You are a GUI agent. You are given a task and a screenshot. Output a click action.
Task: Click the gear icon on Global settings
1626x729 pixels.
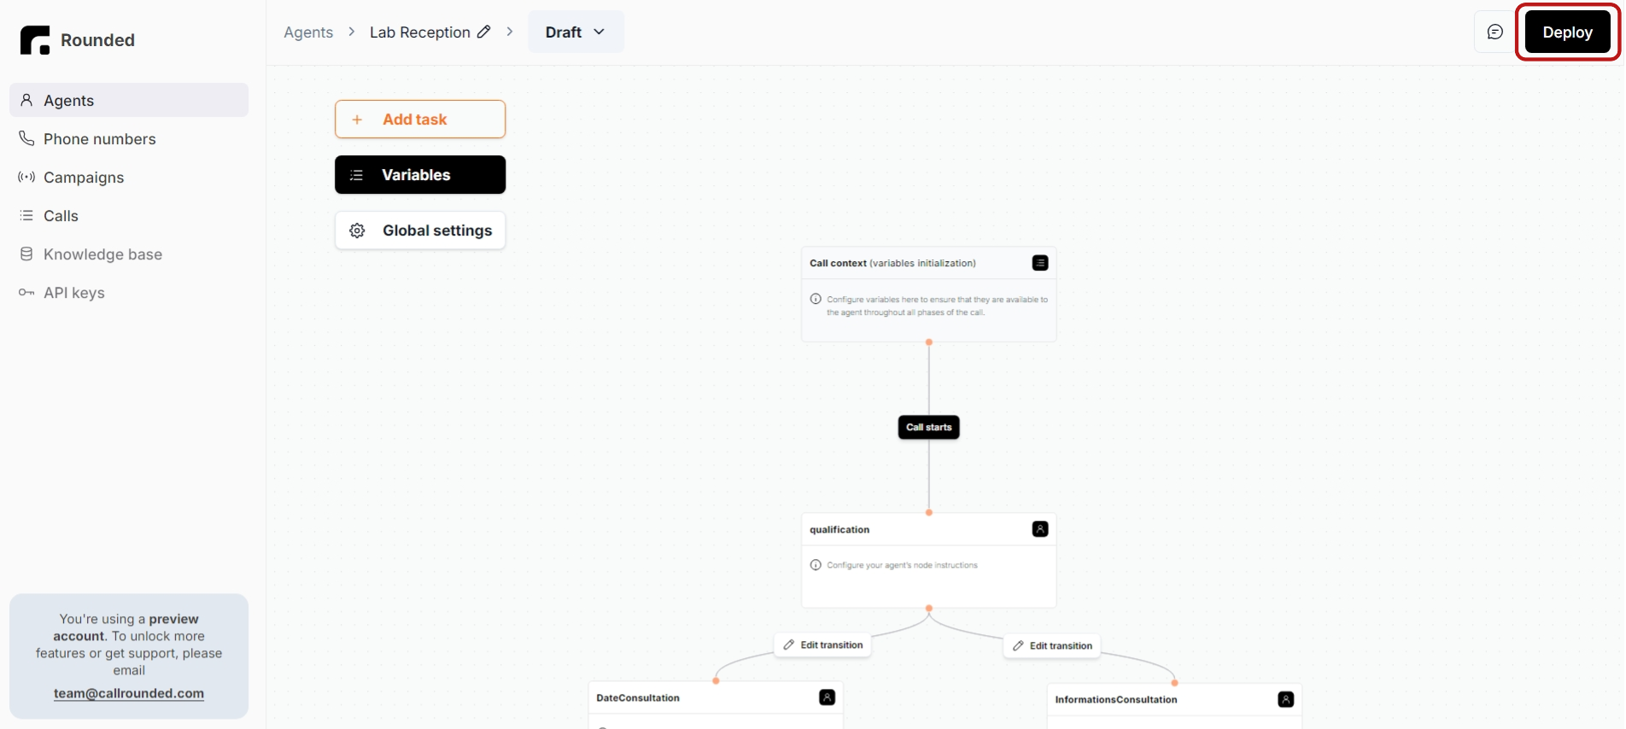357,230
